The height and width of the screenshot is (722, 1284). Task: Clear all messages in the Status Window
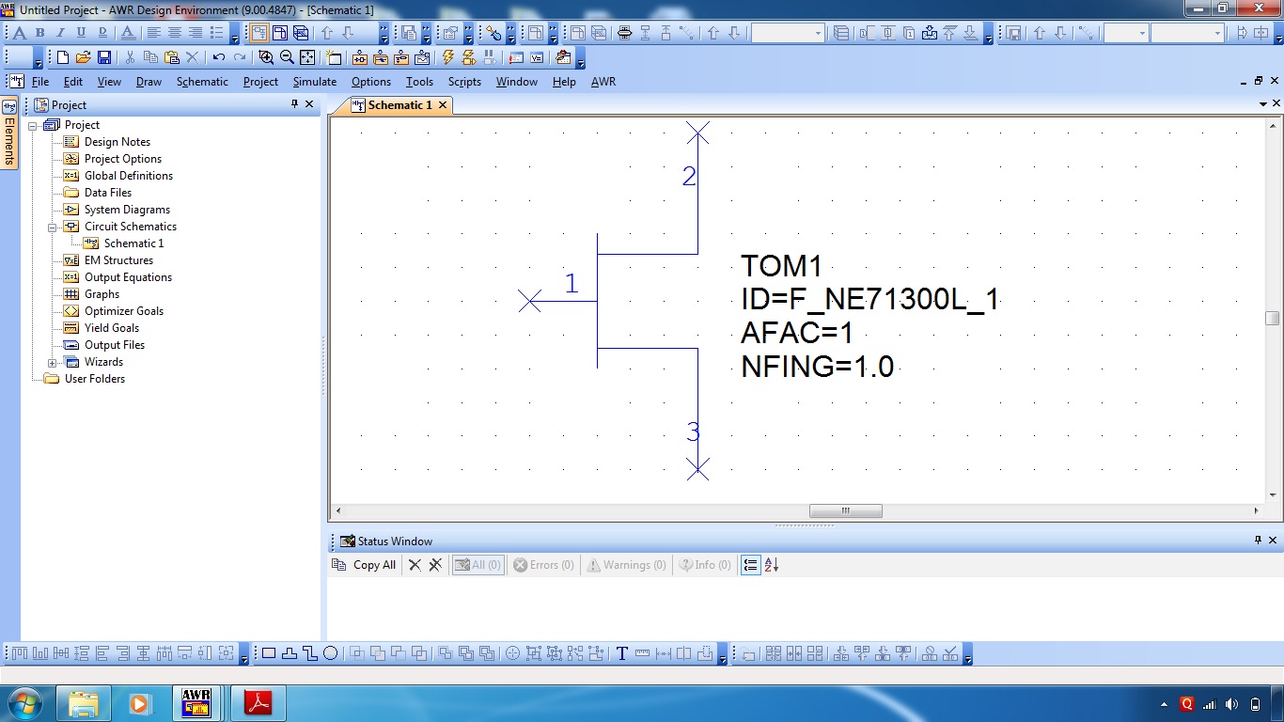435,565
